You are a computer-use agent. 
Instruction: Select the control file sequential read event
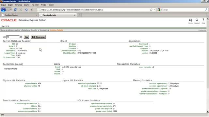coord(71,67)
